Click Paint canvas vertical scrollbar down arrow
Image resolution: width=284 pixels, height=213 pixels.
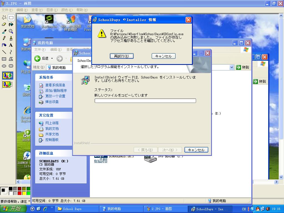(281, 177)
